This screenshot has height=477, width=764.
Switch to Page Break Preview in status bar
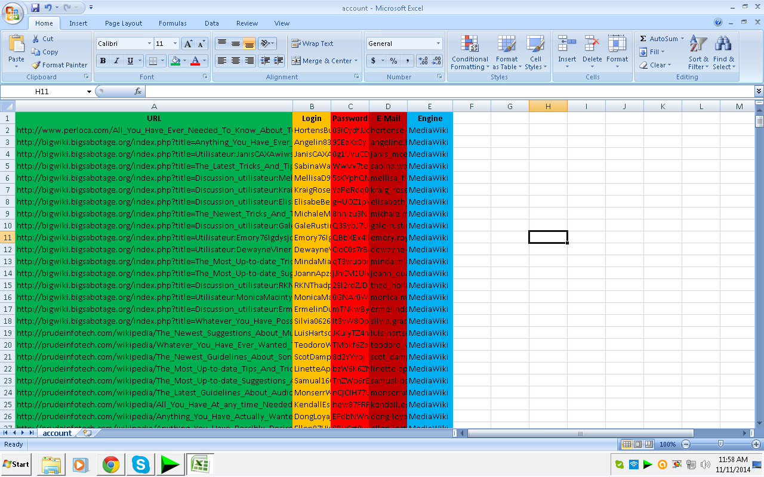pos(648,444)
